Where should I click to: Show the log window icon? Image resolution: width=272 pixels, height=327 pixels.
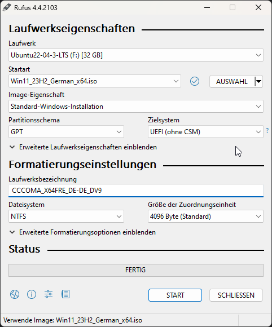pyautogui.click(x=65, y=294)
